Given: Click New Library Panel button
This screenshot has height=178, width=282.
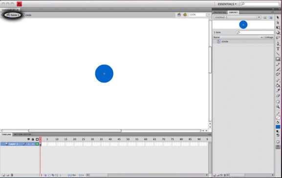Looking at the screenshot, I should coord(270,18).
